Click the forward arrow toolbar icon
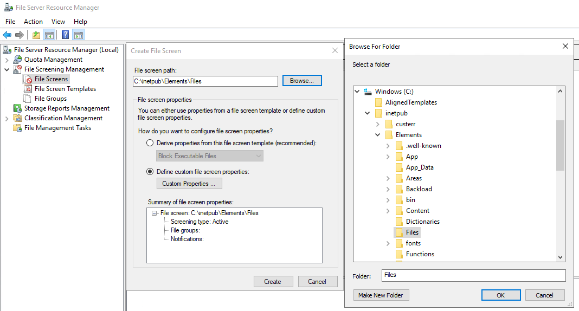Viewport: 579px width, 311px height. click(x=19, y=35)
